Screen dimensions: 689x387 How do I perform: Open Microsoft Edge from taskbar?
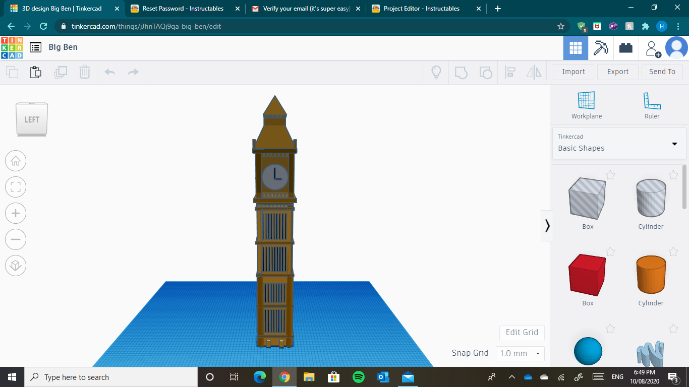260,377
